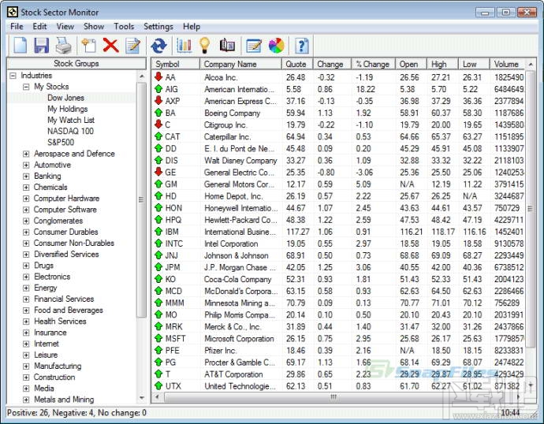
Task: Click the red arrow beside C Citigroup
Action: click(x=158, y=124)
